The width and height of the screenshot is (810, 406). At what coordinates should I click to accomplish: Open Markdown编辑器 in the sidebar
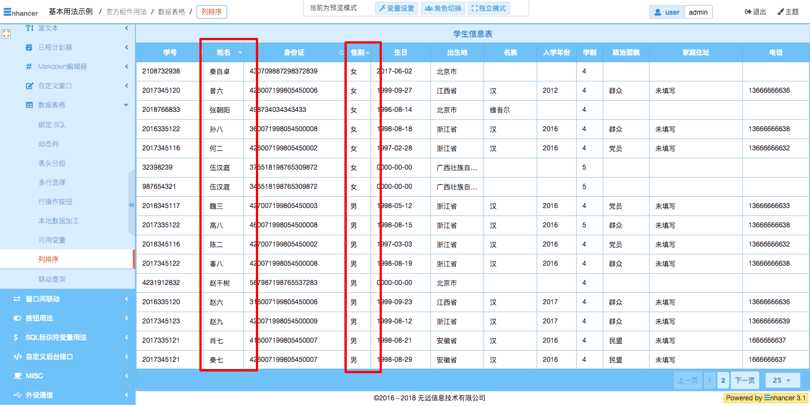click(62, 67)
